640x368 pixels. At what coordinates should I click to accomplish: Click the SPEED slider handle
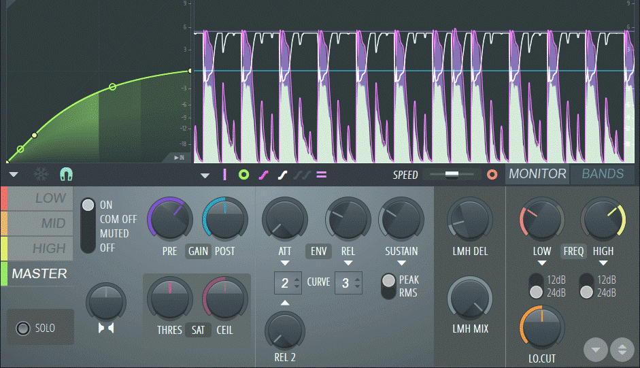[x=452, y=174]
